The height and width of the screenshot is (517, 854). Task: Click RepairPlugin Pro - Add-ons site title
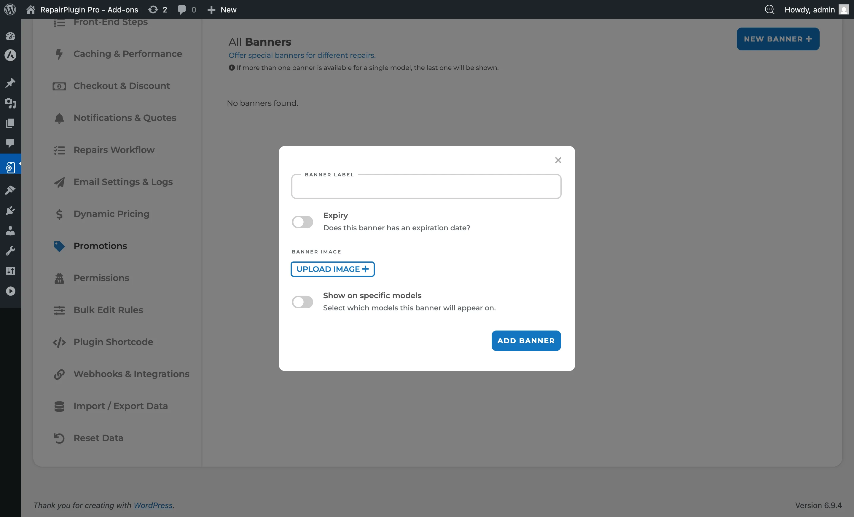[x=89, y=9]
